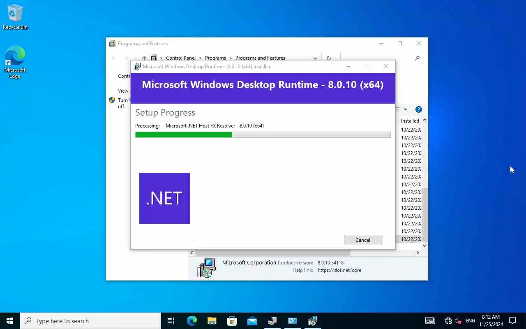526x329 pixels.
Task: Open the view options dropdown arrow
Action: pos(405,109)
